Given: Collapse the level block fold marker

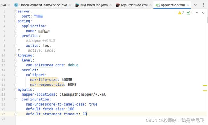Looking at the screenshot, I should point(16,60).
